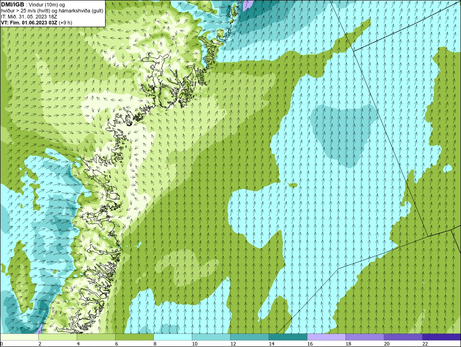
Task: Click the medium purple 18–20 m/s legend swatch
Action: [365, 337]
